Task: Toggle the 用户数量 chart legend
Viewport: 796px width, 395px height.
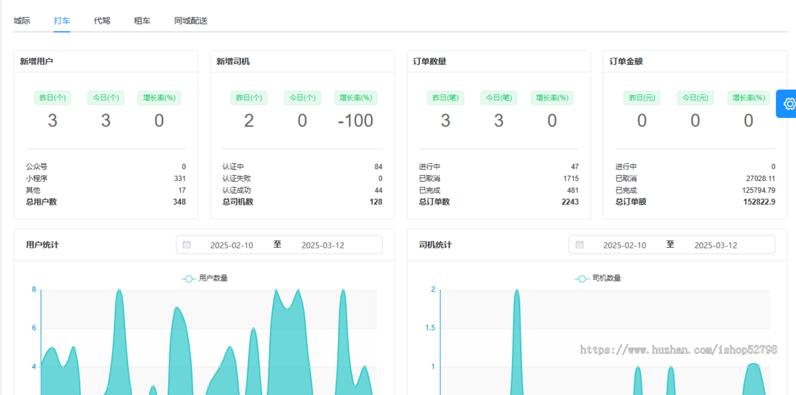Action: (x=204, y=278)
